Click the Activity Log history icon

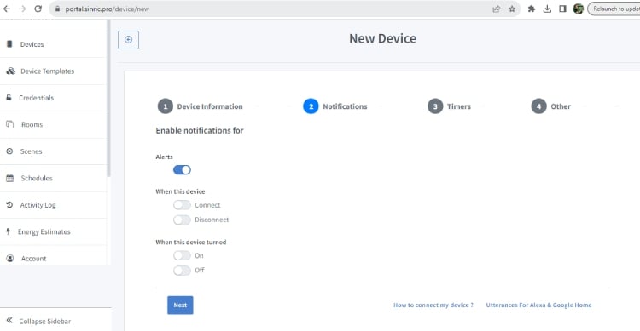(x=9, y=205)
